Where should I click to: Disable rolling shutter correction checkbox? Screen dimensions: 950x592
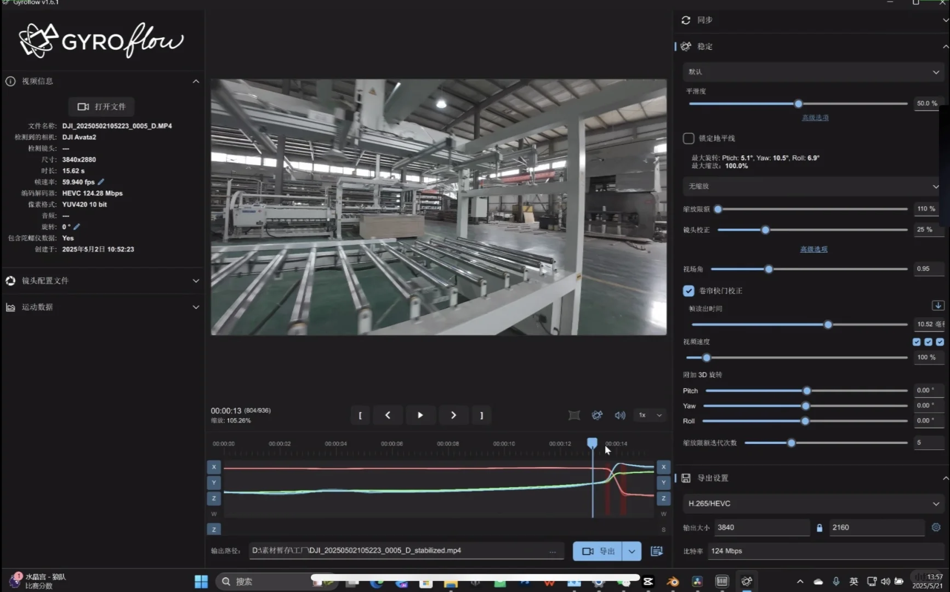point(689,291)
